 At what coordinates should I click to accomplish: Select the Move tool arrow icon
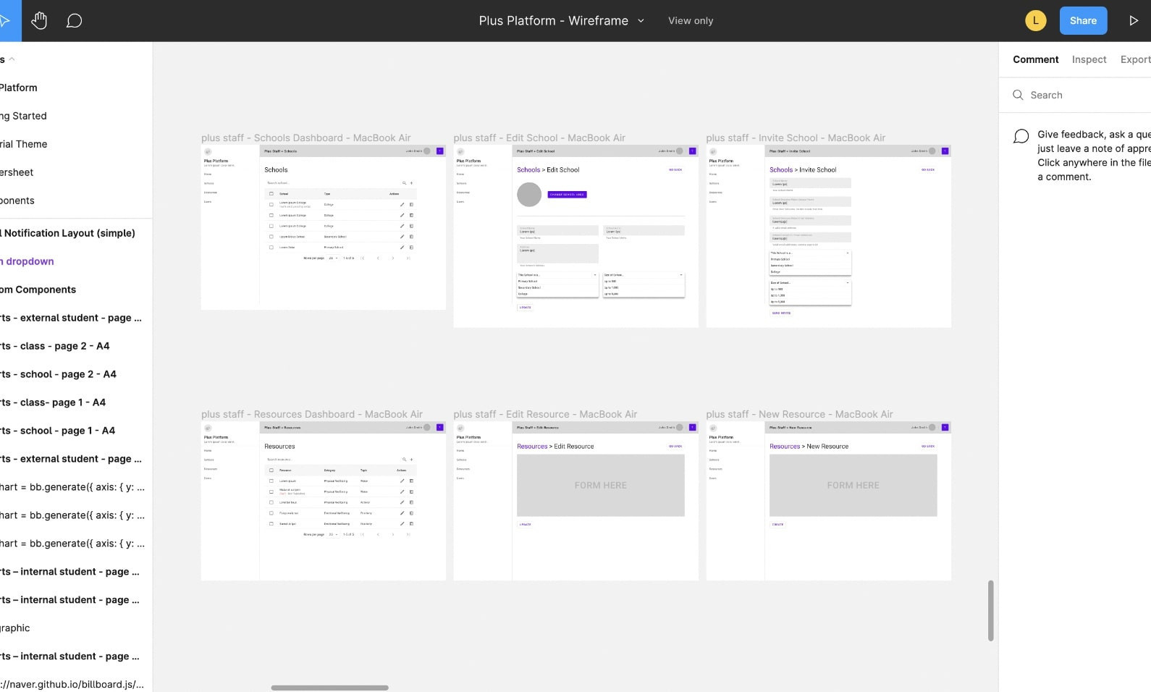(6, 20)
